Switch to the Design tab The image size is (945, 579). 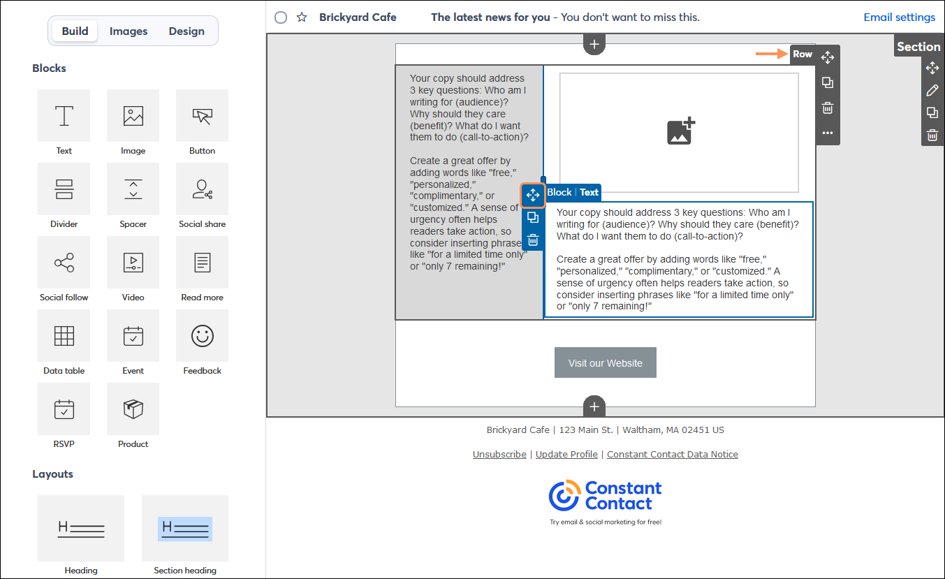coord(186,31)
